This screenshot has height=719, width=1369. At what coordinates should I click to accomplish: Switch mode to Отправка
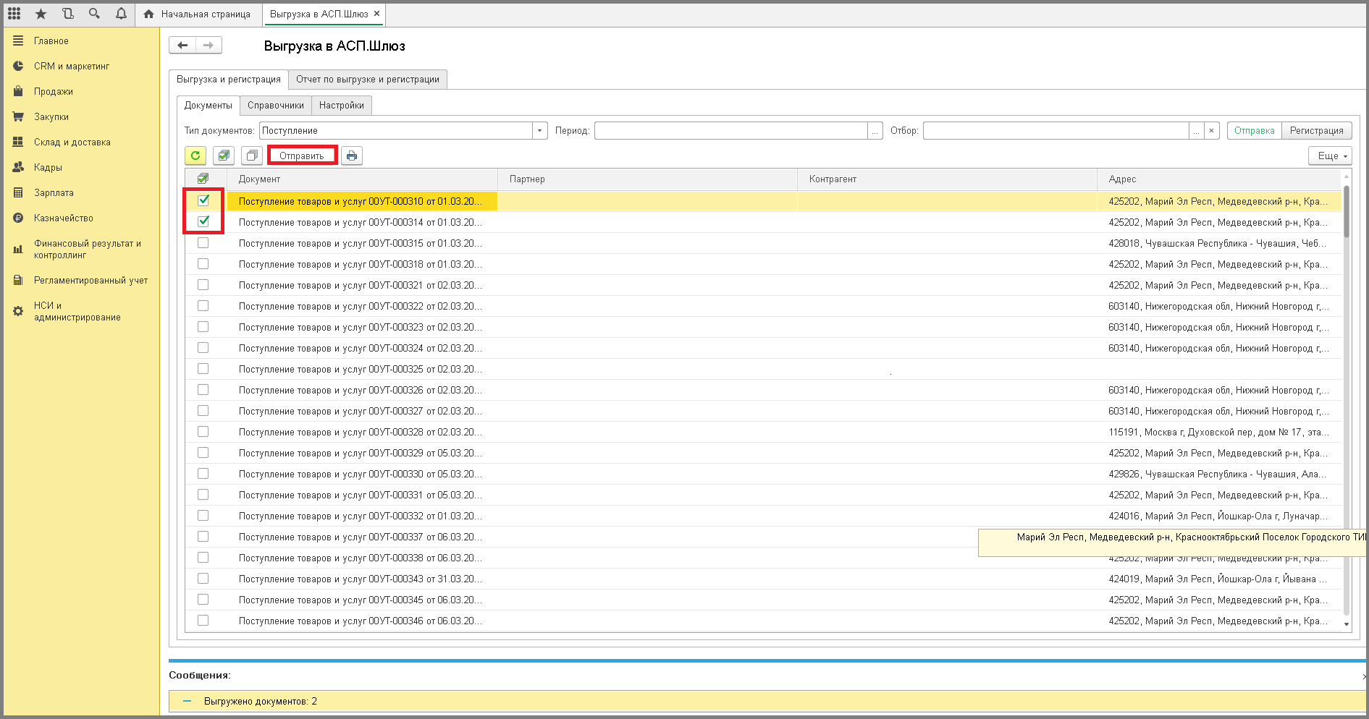point(1255,131)
